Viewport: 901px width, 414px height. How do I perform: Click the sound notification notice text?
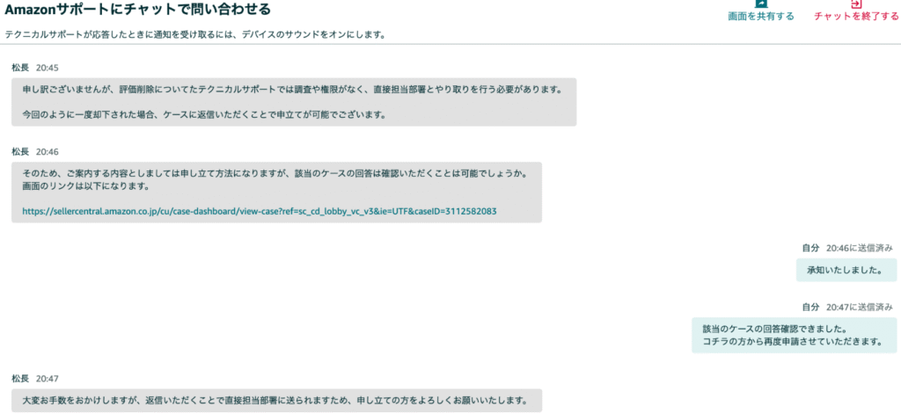pyautogui.click(x=194, y=34)
